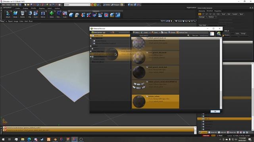Toggle the Scratch state button

235,14
